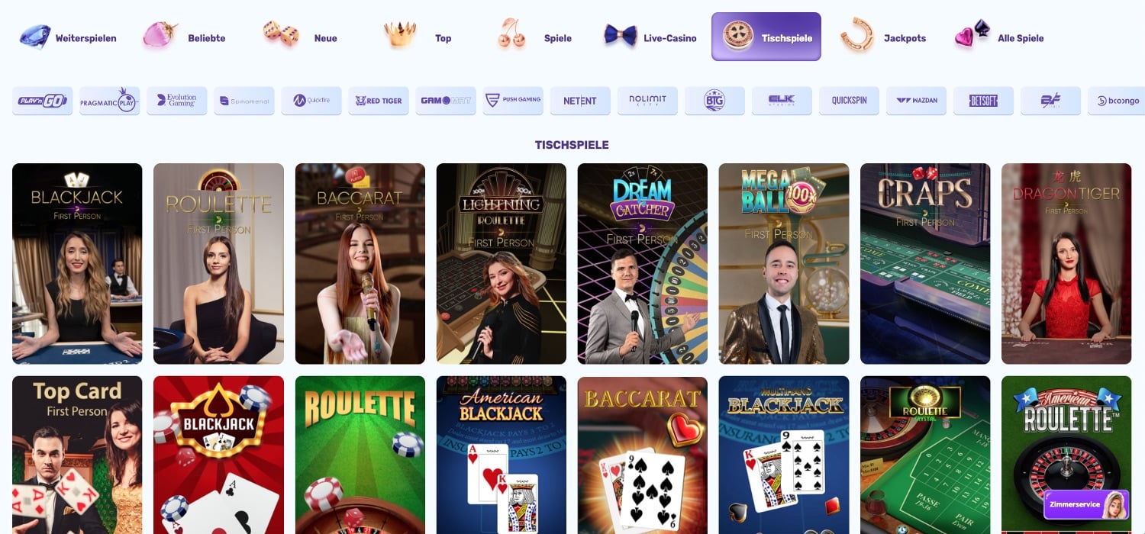Select the pink strawberry Beliebte icon
The image size is (1145, 534).
160,36
